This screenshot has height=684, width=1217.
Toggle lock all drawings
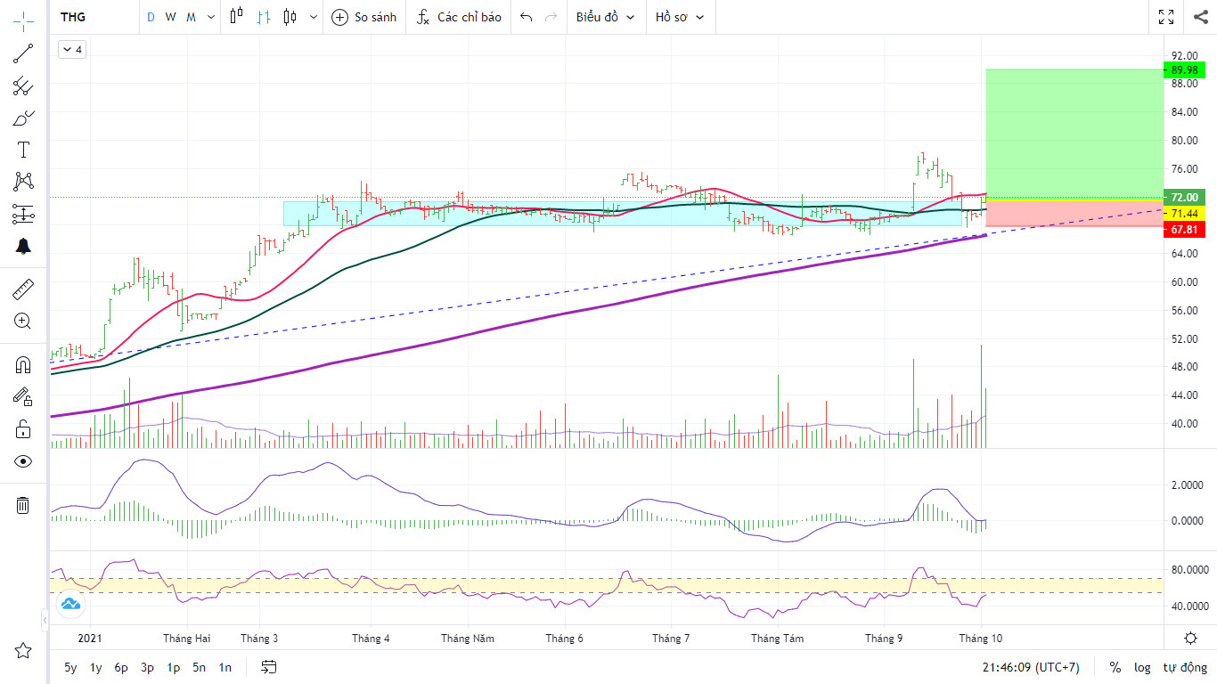click(23, 429)
